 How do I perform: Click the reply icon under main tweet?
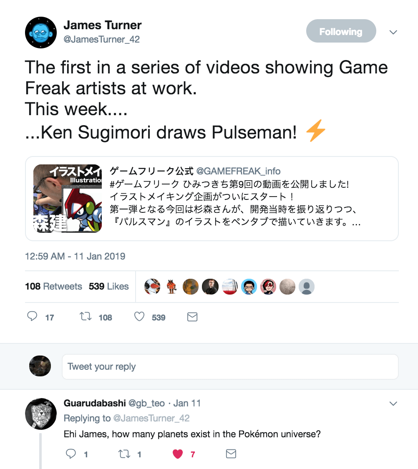(x=33, y=317)
